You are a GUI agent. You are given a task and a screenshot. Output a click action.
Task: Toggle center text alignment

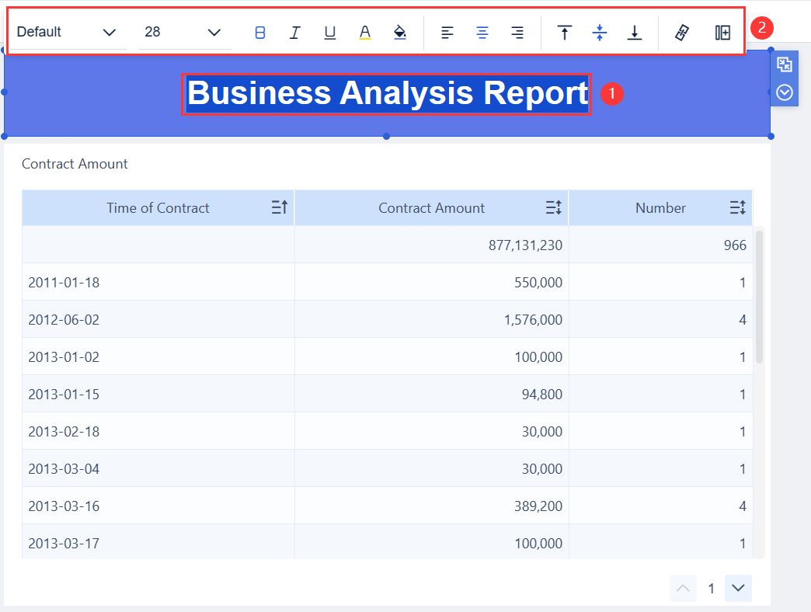coord(482,32)
